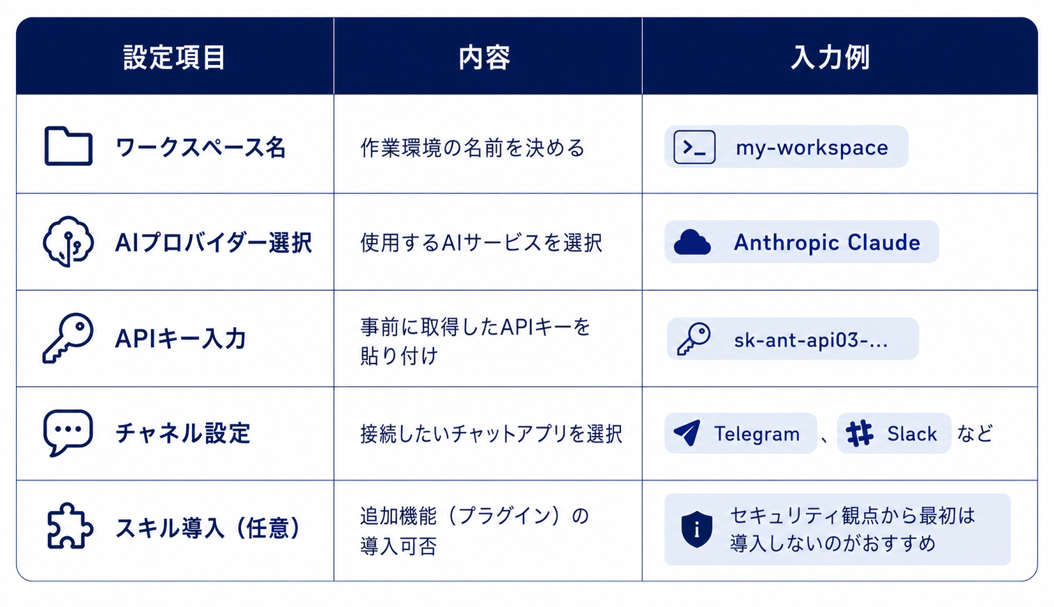The width and height of the screenshot is (1054, 607).
Task: Click the Slack hash logo icon
Action: tap(860, 434)
